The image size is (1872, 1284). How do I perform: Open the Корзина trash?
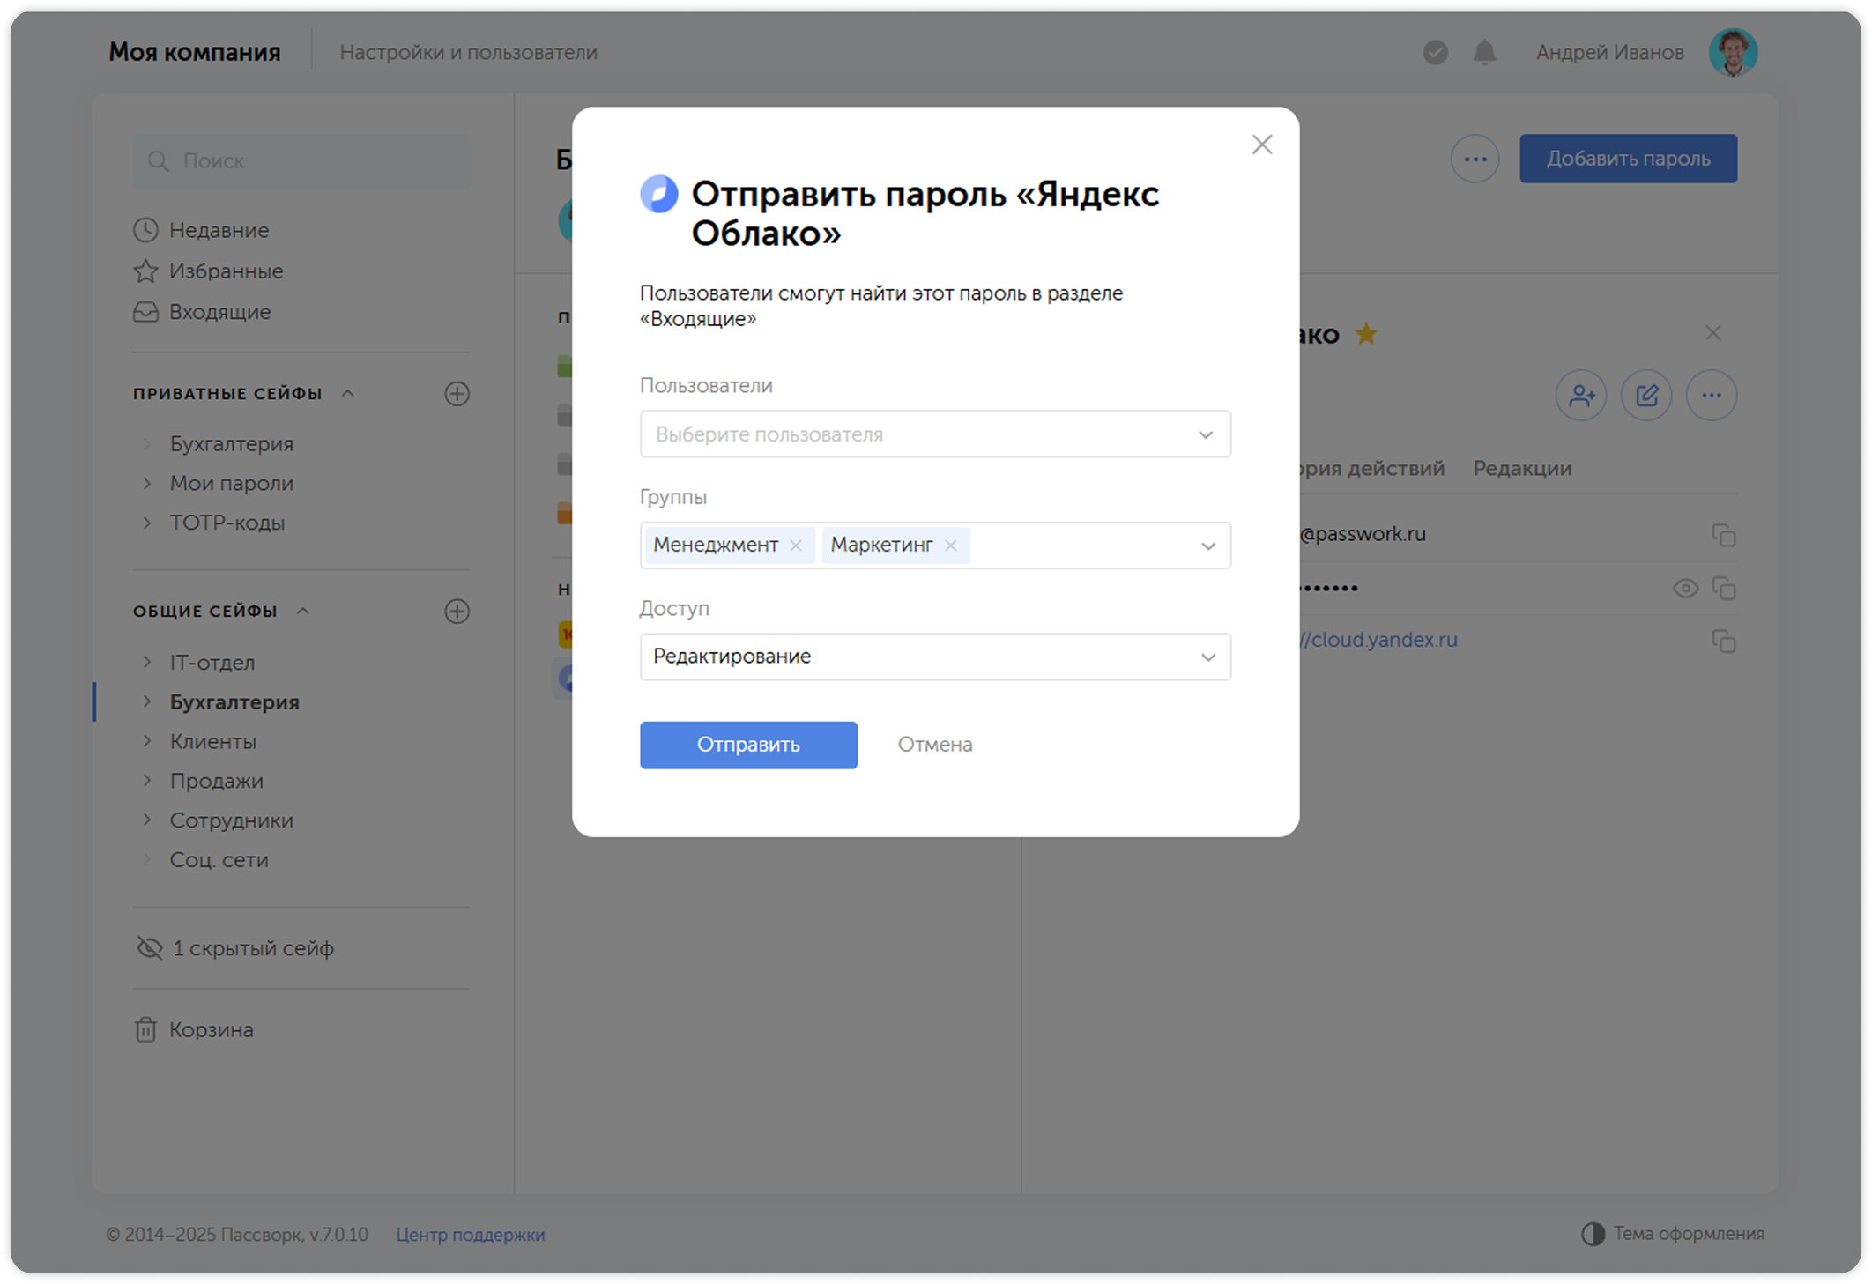(x=194, y=1029)
